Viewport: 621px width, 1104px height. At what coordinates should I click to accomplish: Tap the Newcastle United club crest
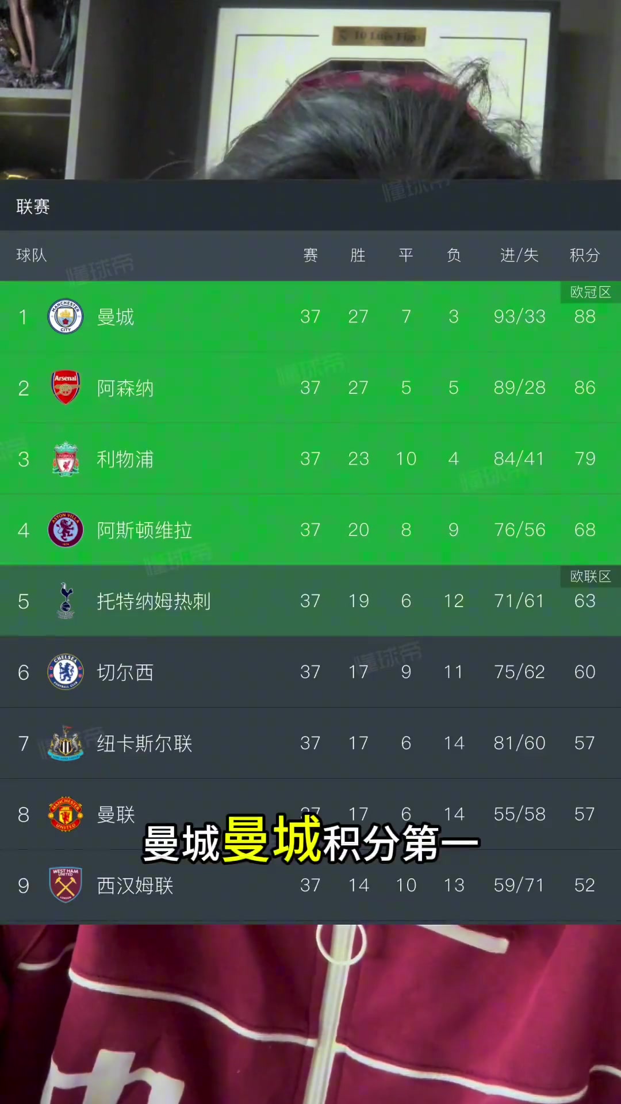coord(66,743)
